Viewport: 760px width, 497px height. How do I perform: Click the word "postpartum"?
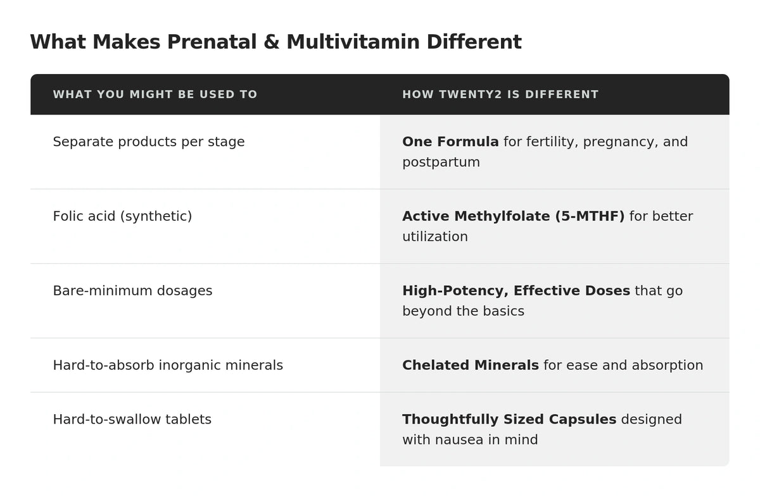(441, 162)
